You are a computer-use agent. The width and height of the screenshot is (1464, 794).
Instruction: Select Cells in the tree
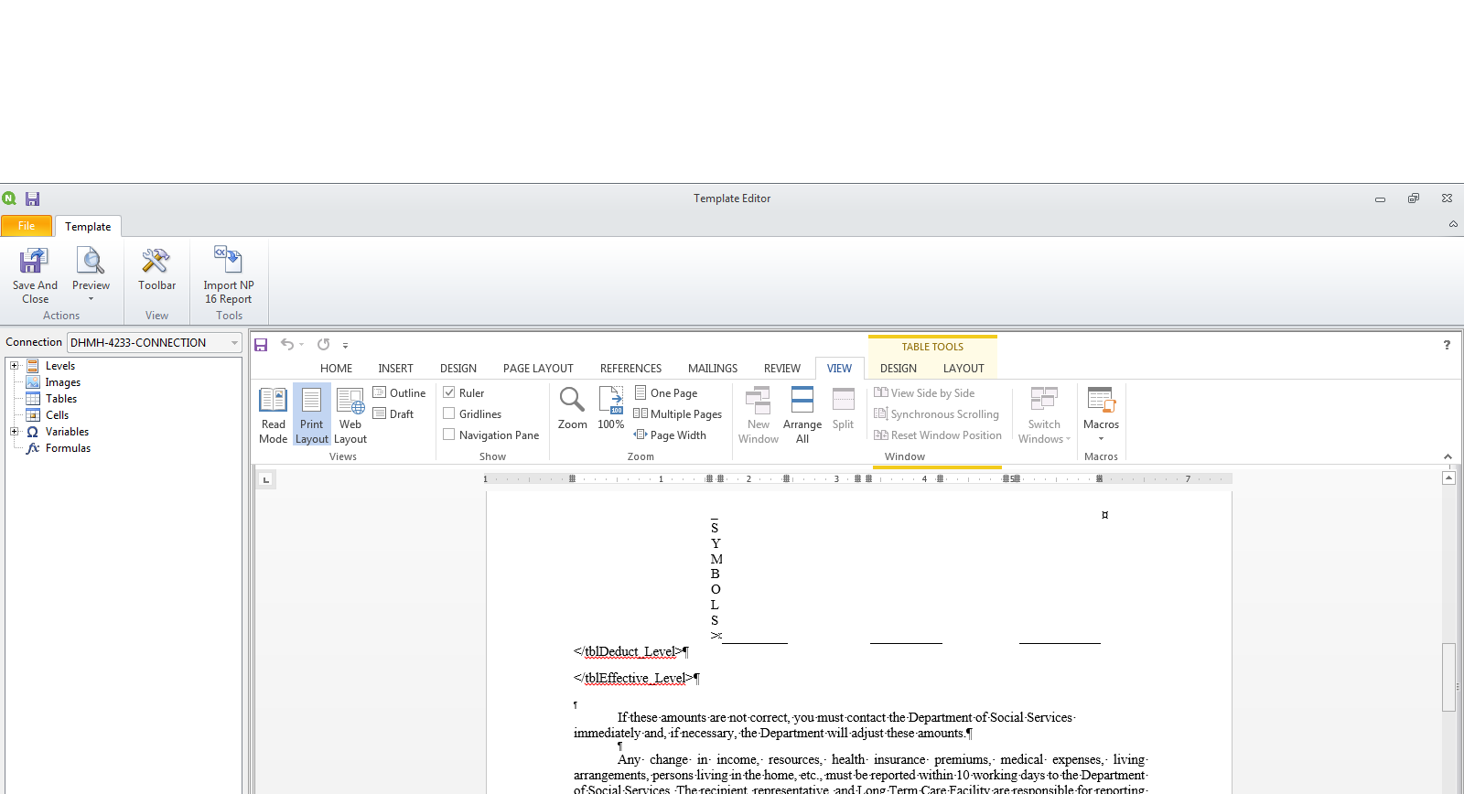click(57, 415)
